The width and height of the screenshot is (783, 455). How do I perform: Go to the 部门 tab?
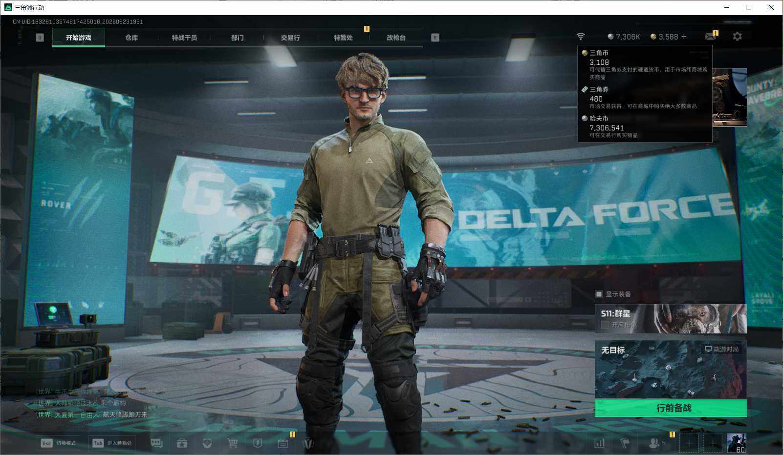coord(238,38)
